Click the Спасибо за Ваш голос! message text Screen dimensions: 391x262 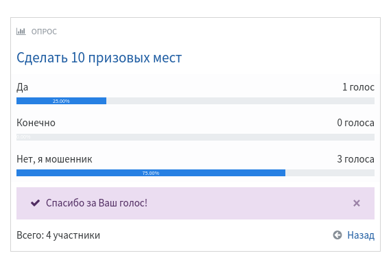click(97, 203)
